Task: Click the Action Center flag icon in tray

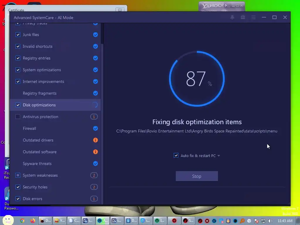Action: tap(256, 221)
